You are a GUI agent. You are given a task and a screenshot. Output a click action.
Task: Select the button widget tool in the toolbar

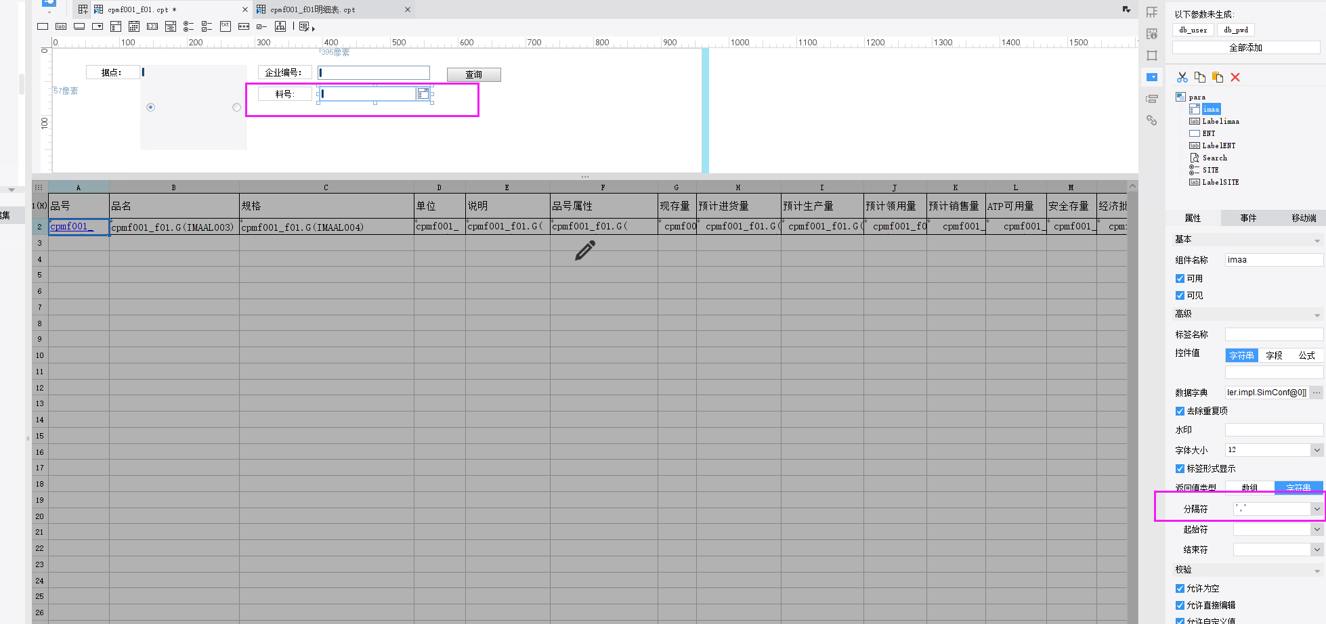(79, 26)
